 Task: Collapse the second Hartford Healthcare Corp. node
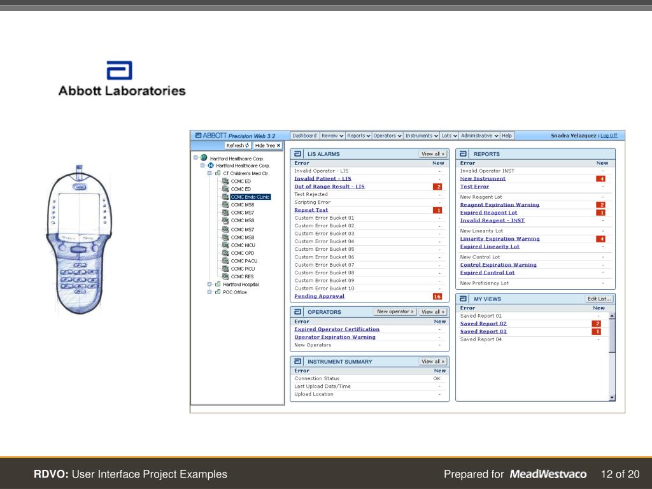202,166
